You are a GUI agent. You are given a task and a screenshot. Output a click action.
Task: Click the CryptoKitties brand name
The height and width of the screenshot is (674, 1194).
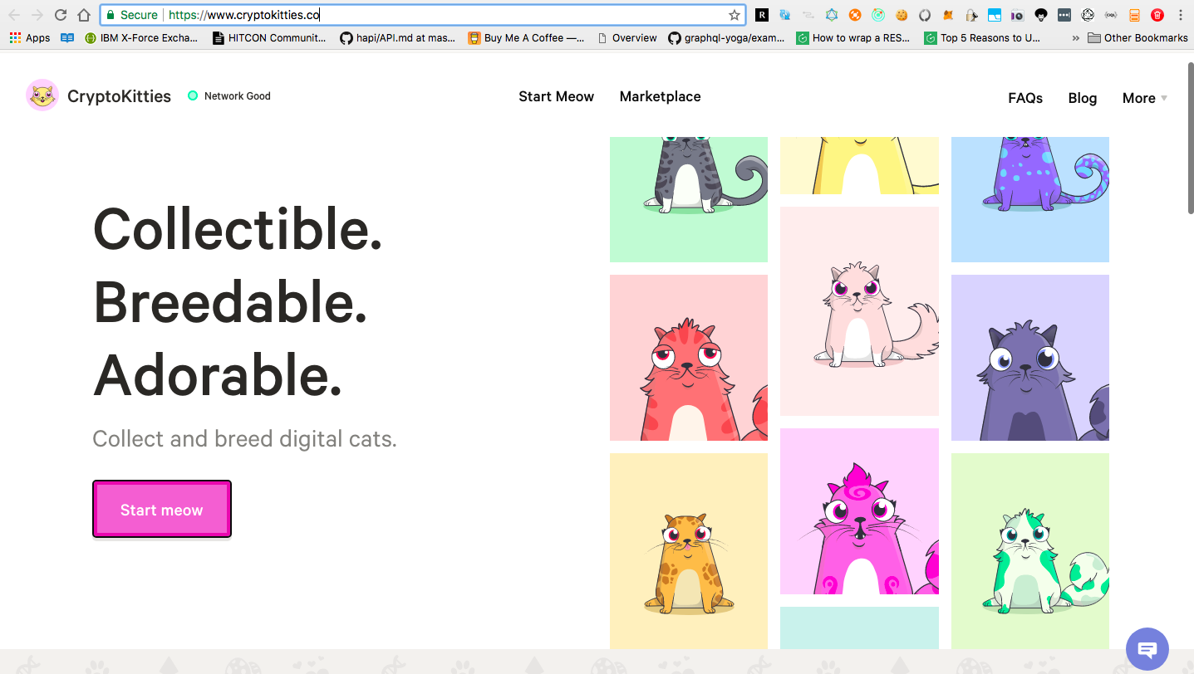pyautogui.click(x=119, y=96)
